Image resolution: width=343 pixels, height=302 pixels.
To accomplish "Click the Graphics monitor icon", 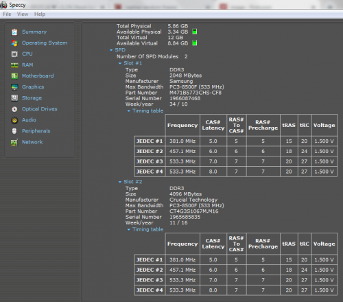I will (14, 87).
